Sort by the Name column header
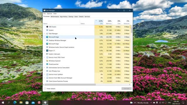 61,22
